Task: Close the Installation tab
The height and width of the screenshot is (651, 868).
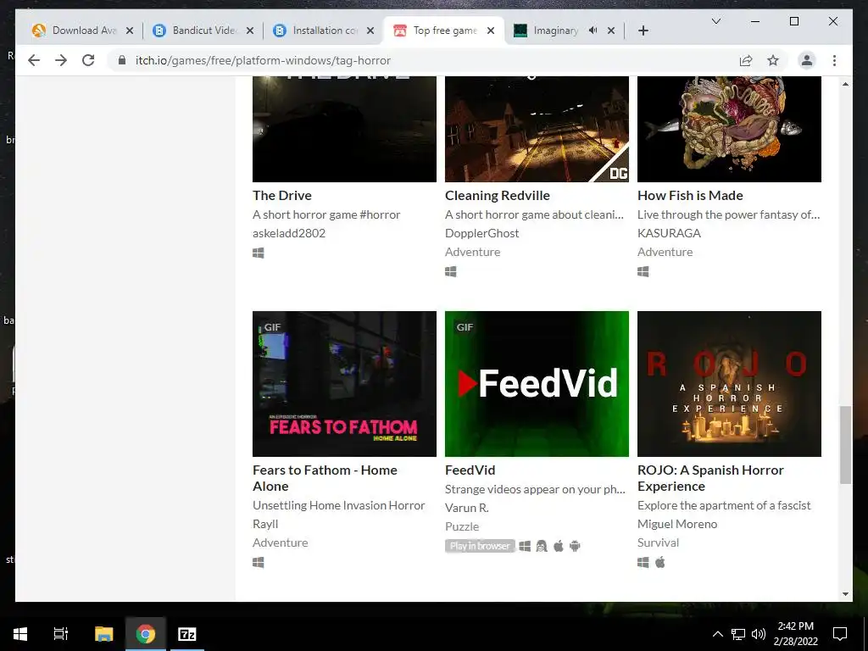Action: click(x=370, y=31)
